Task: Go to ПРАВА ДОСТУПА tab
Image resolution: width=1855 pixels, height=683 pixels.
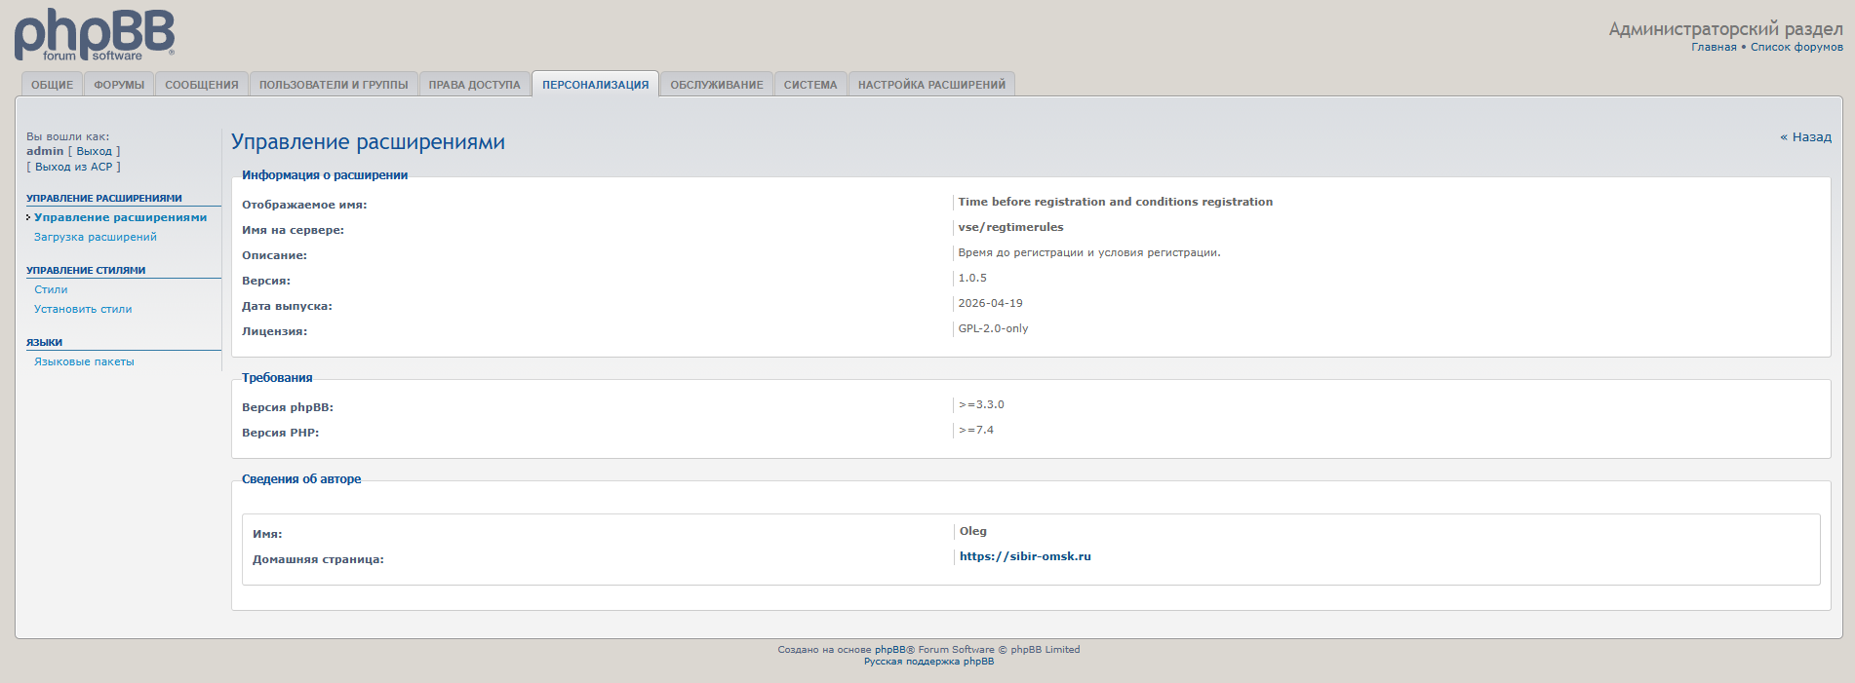Action: 475,85
